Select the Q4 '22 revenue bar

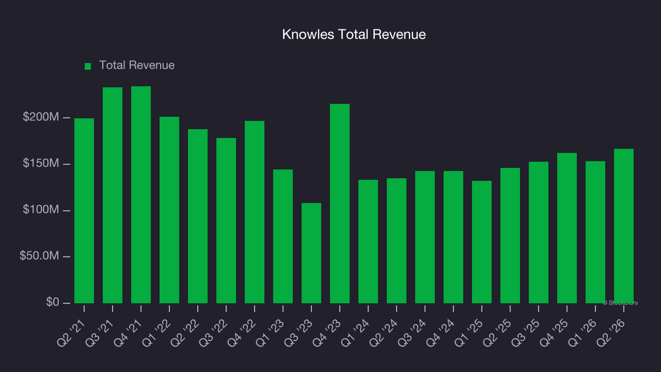pyautogui.click(x=255, y=212)
